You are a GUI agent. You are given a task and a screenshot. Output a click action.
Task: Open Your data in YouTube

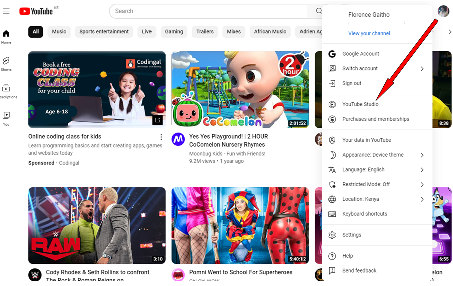coord(377,140)
